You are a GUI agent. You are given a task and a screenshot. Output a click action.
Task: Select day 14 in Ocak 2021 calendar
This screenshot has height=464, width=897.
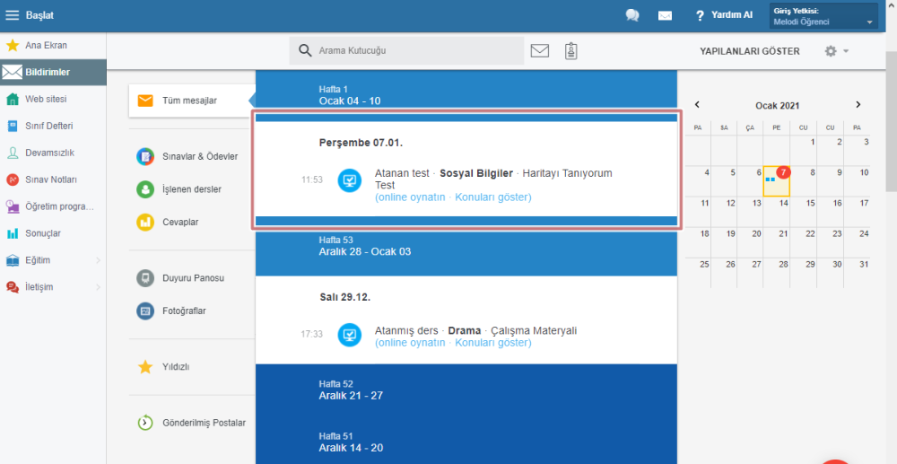click(776, 212)
